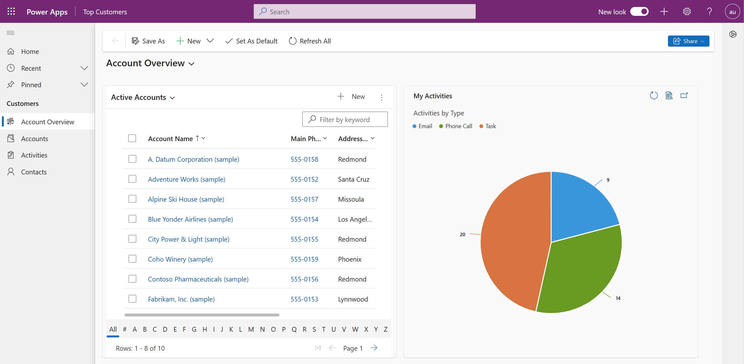
Task: Check the select-all accounts checkbox
Action: (132, 138)
